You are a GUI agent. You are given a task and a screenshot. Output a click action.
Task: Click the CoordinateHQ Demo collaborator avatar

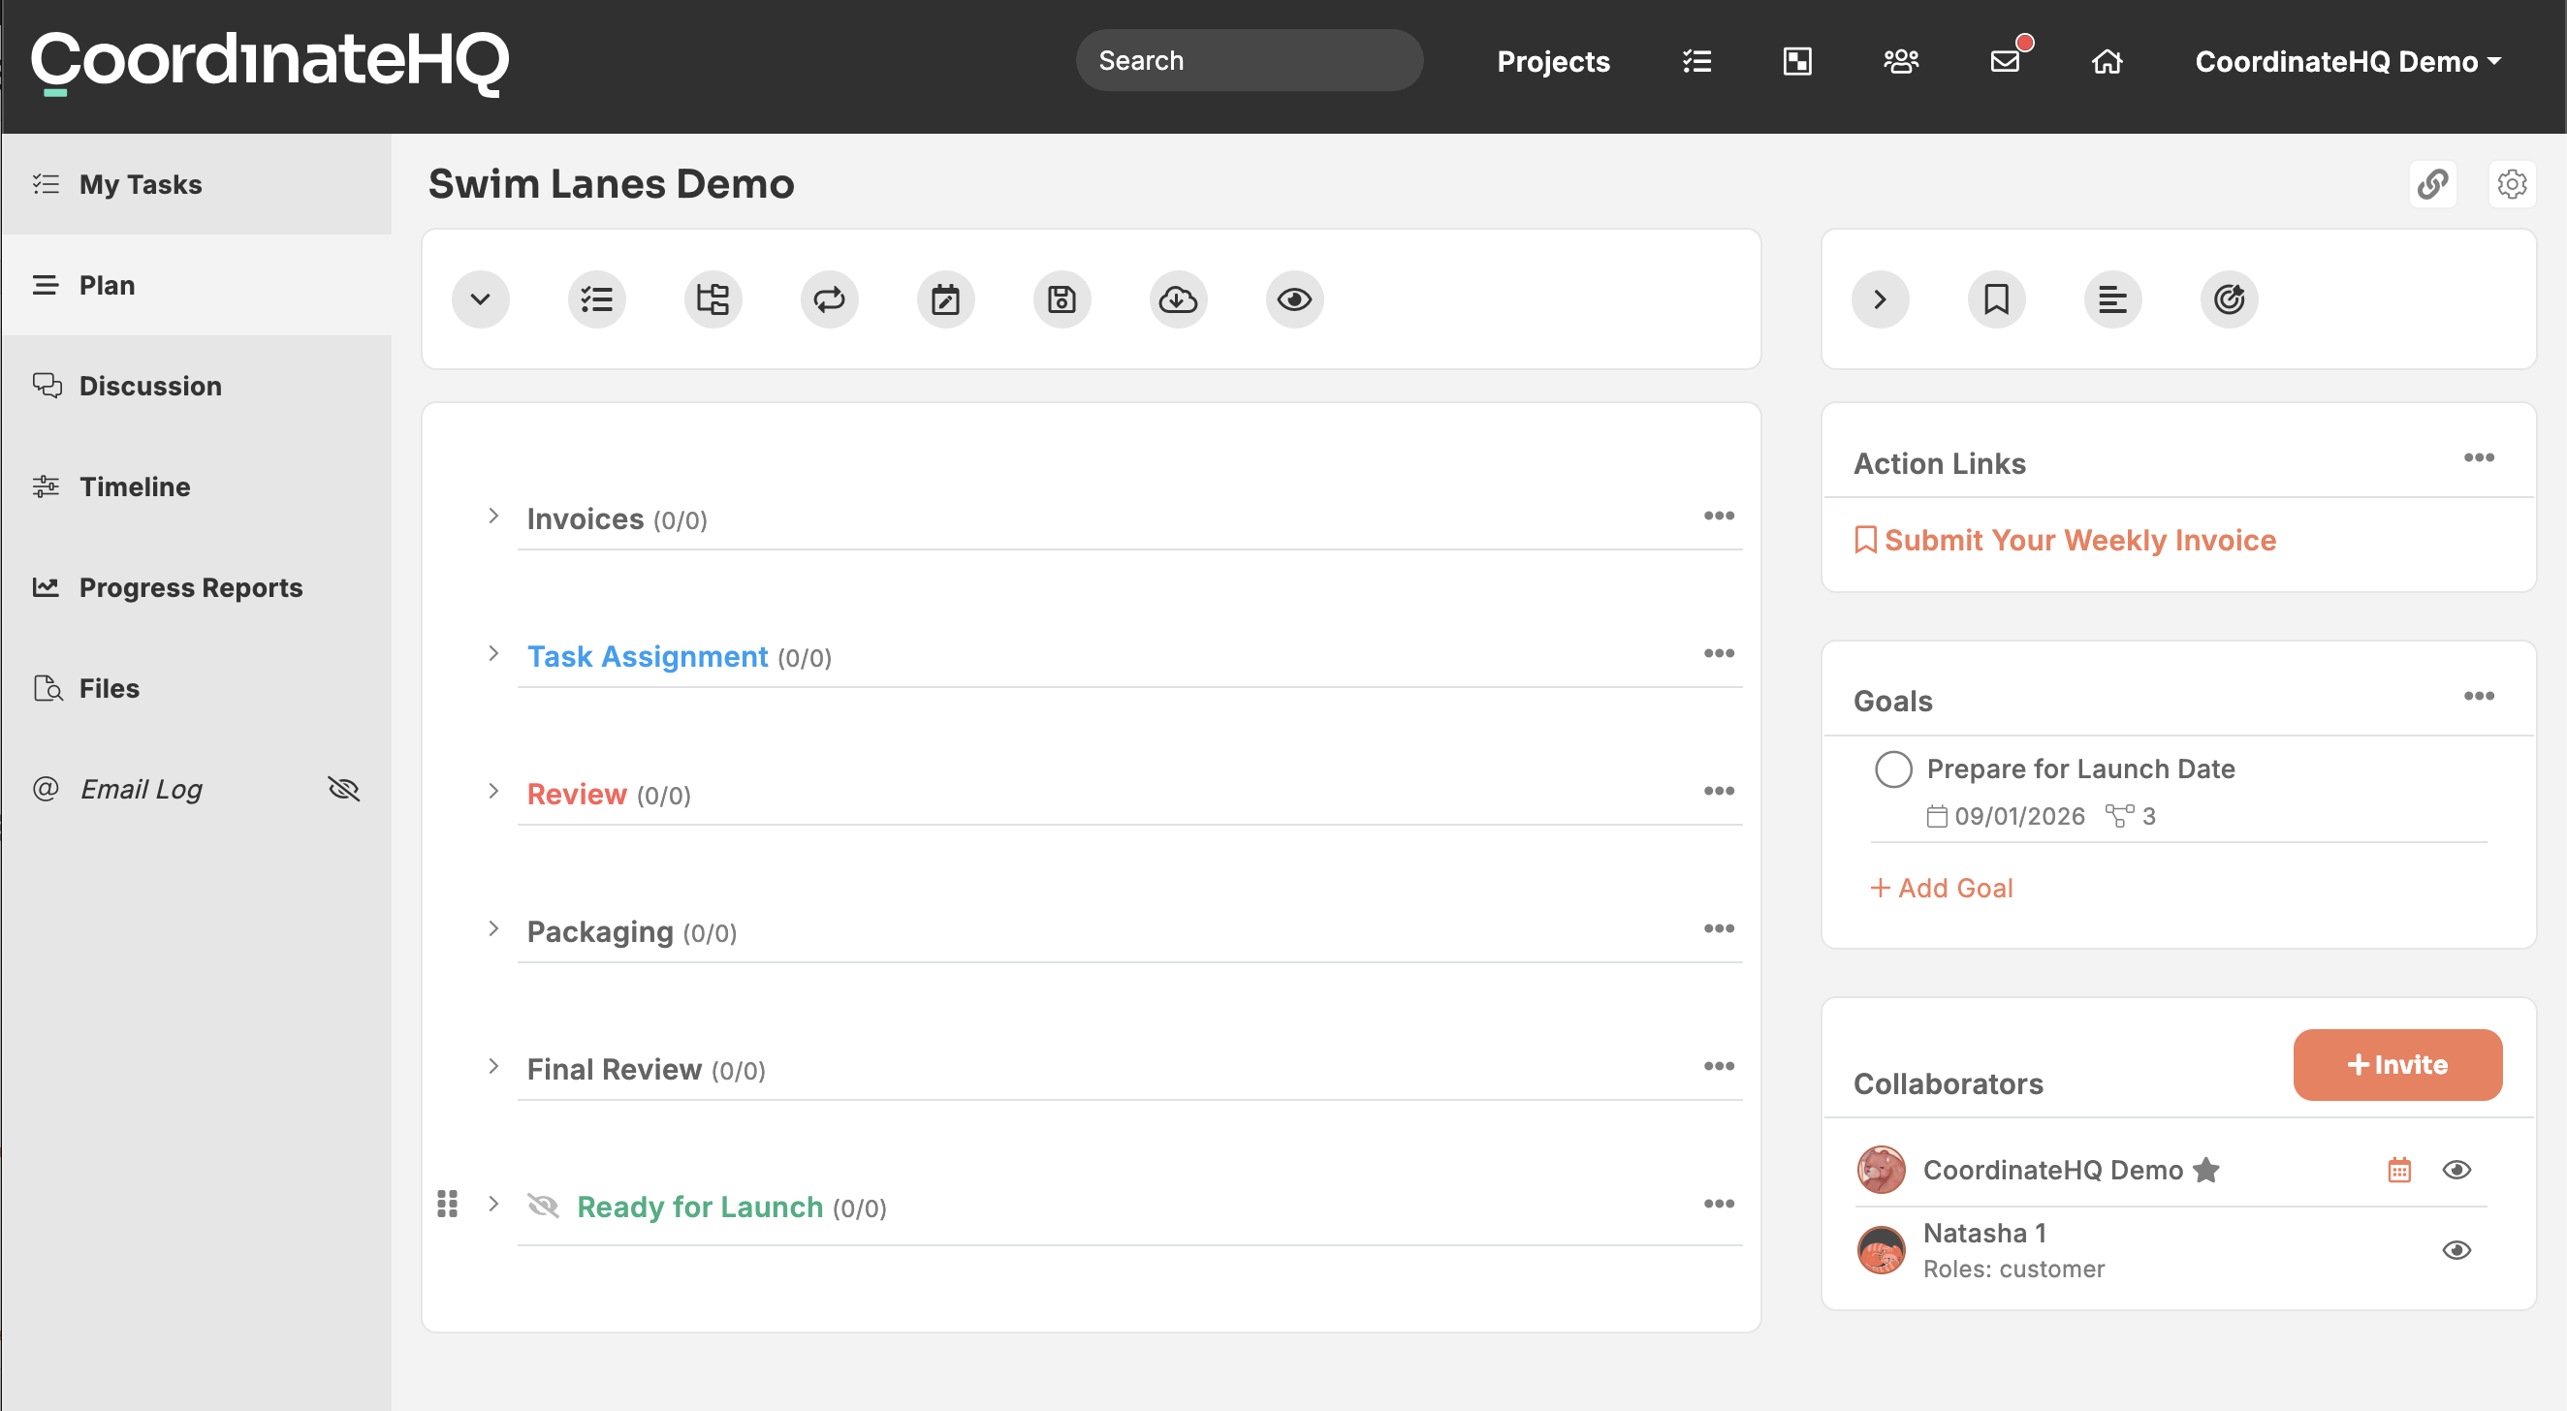pos(1882,1170)
